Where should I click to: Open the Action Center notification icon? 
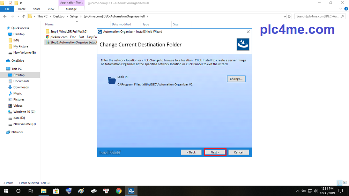click(341, 191)
